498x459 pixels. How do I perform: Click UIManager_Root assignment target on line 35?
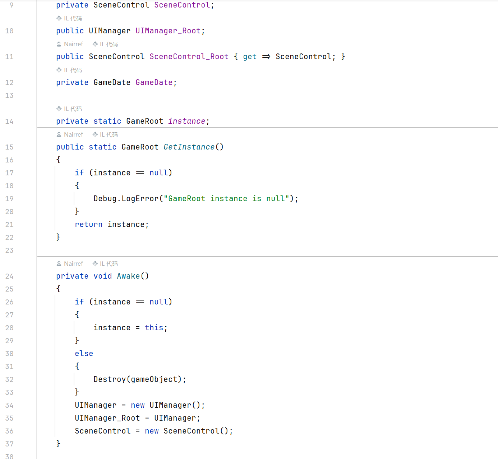point(107,418)
